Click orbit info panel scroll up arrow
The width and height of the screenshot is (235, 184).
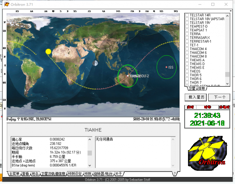tap(90, 139)
